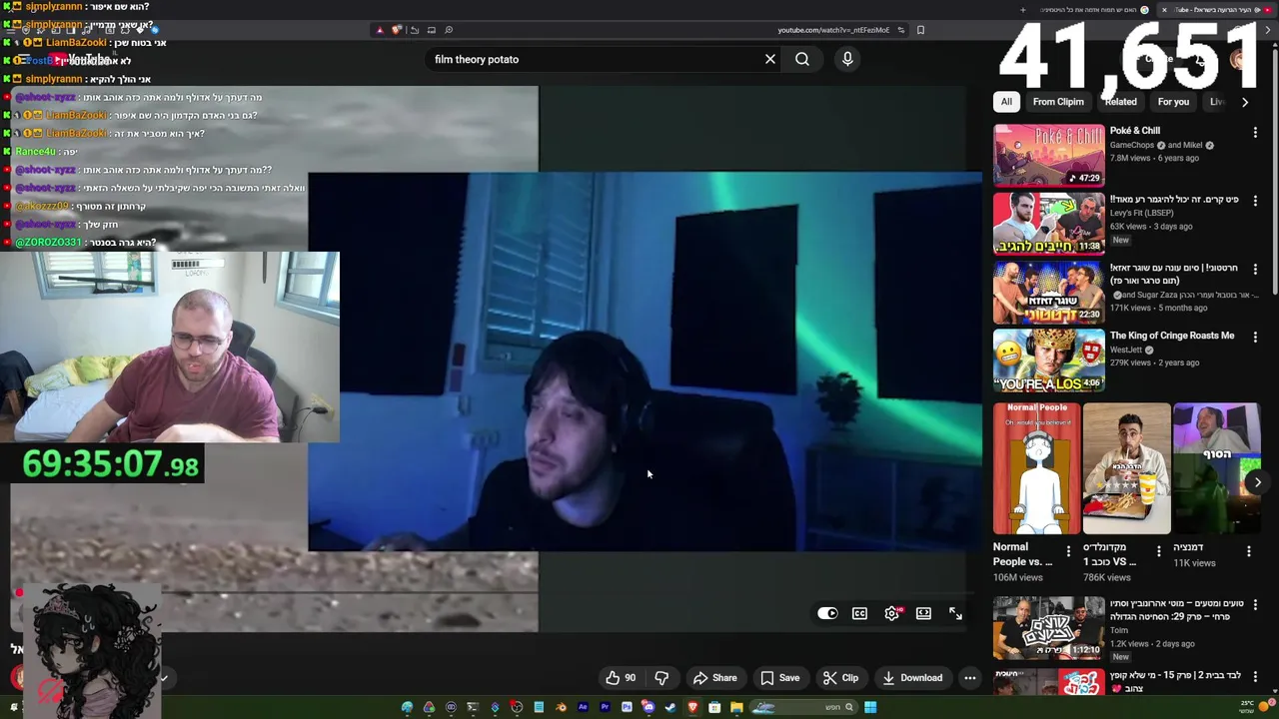Image resolution: width=1279 pixels, height=719 pixels.
Task: Open menu for the 11K views short
Action: tap(1248, 550)
